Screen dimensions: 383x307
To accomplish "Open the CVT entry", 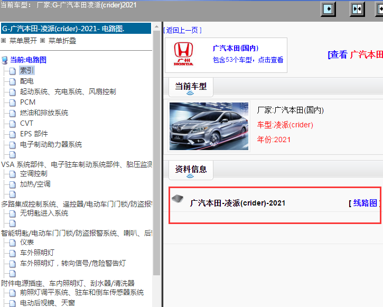I will pos(26,123).
